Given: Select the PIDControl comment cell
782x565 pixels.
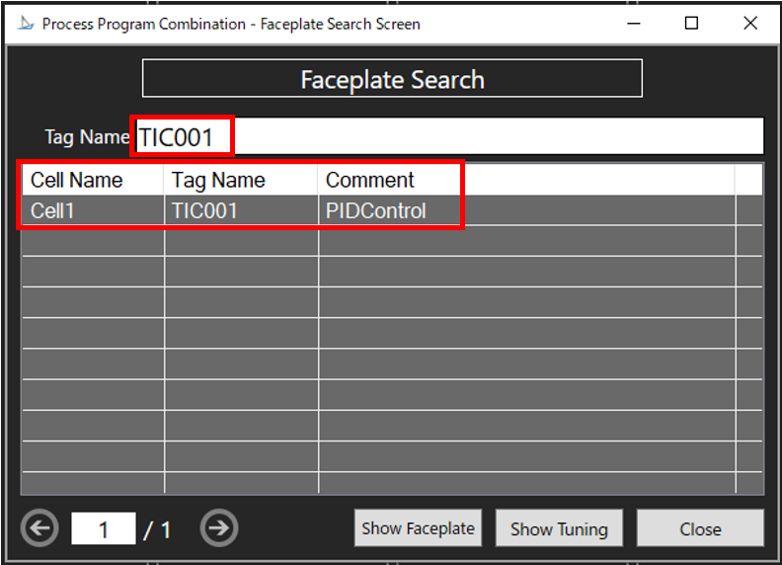Looking at the screenshot, I should (x=376, y=210).
